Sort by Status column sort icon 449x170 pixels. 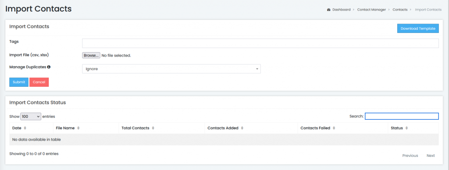click(406, 128)
